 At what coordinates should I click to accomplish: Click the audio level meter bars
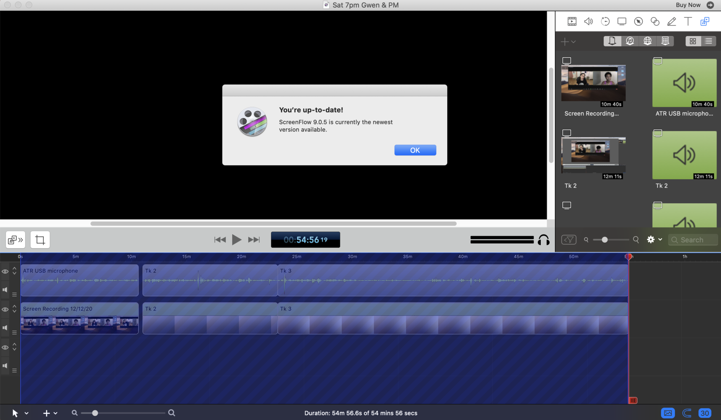(502, 240)
